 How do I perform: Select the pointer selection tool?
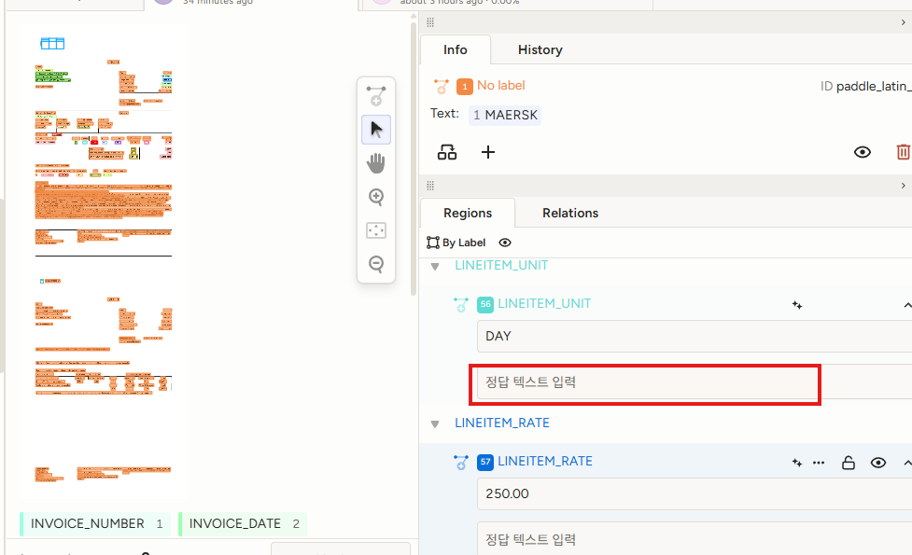[x=376, y=129]
